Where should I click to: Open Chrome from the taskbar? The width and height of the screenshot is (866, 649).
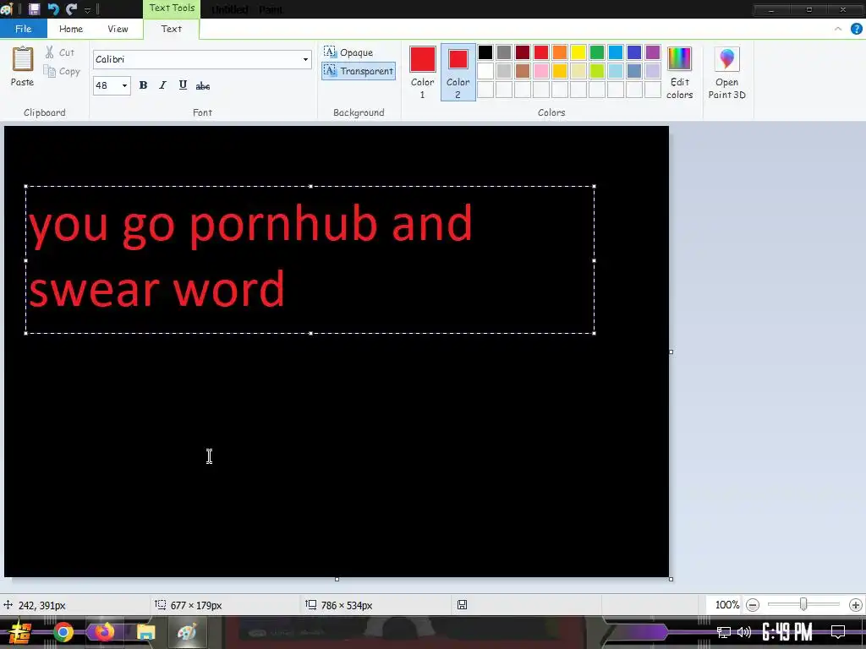[x=63, y=632]
